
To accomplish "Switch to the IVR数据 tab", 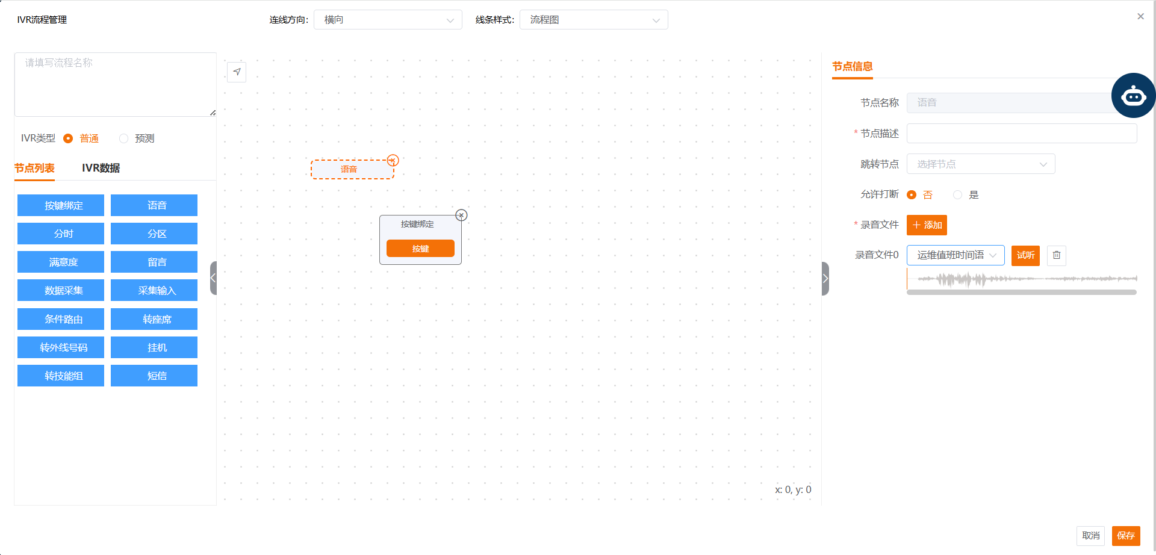I will tap(101, 169).
